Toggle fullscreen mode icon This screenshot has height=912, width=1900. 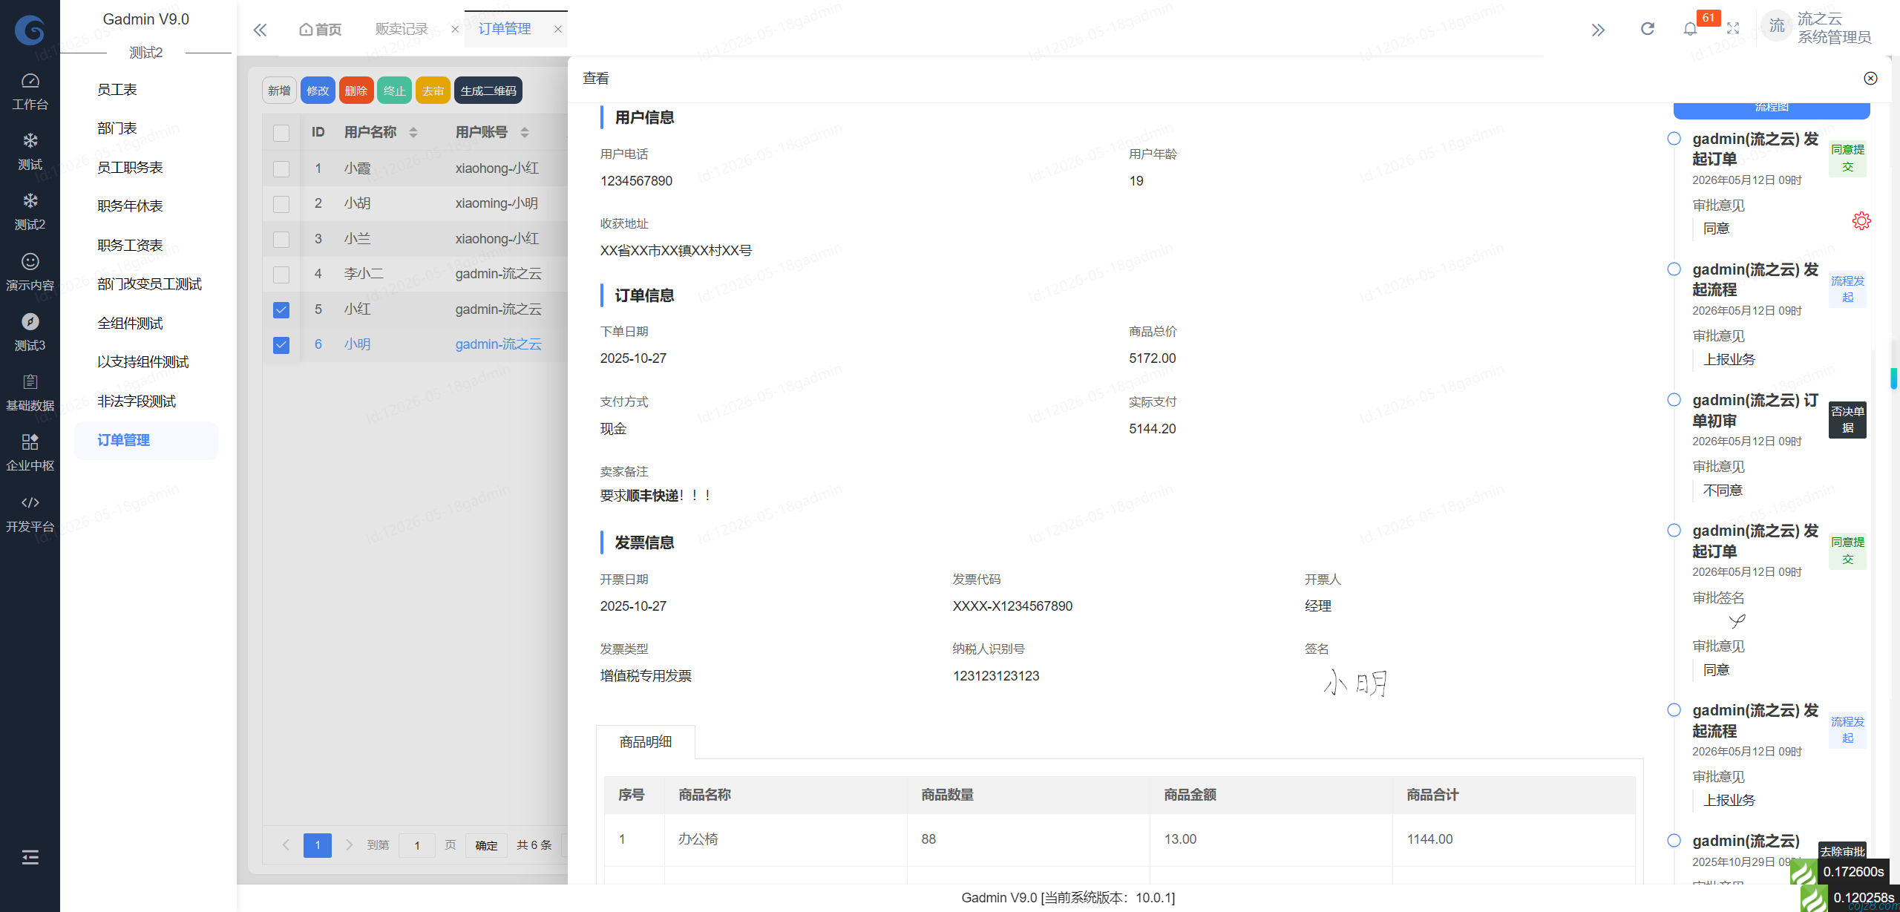click(1733, 29)
